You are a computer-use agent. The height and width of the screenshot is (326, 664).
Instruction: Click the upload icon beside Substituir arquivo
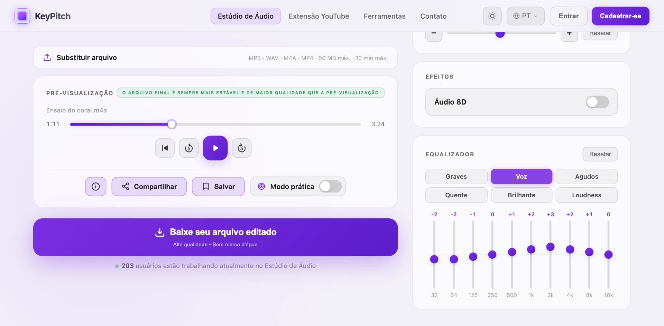tap(47, 57)
